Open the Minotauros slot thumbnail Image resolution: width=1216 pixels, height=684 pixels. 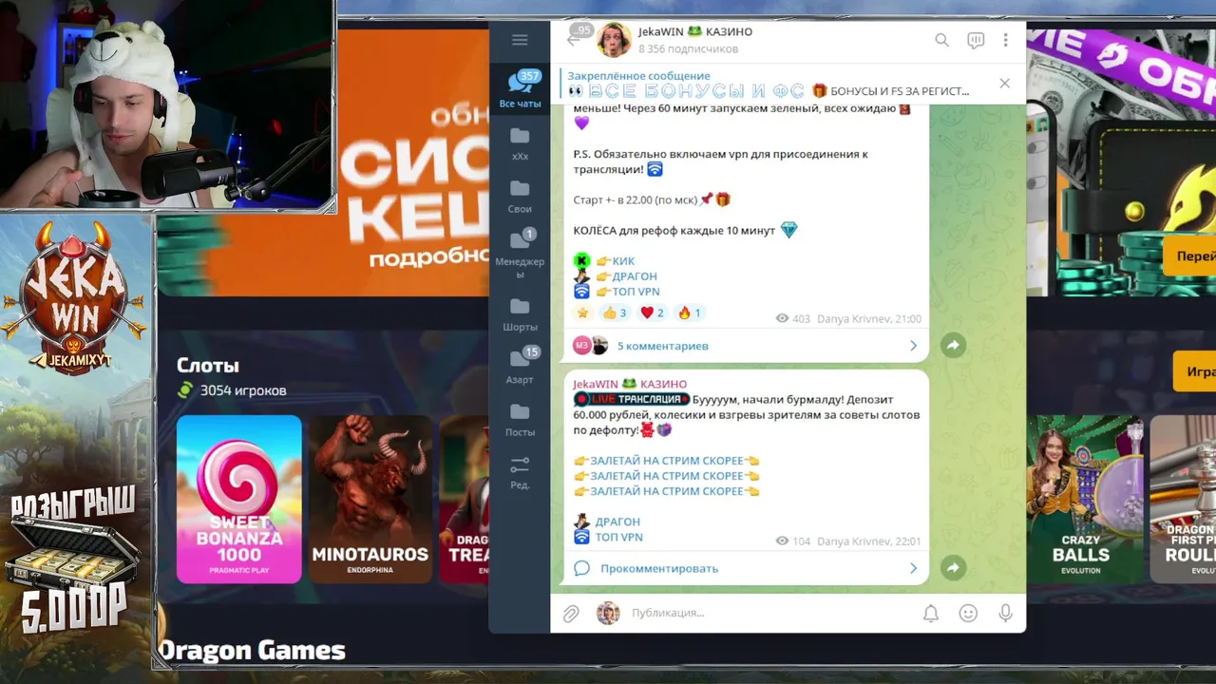coord(370,499)
